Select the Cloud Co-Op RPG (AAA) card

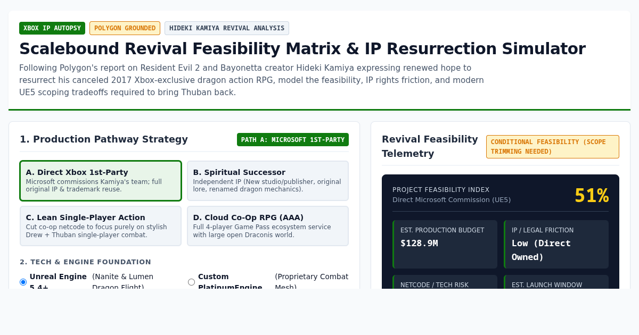pos(268,226)
